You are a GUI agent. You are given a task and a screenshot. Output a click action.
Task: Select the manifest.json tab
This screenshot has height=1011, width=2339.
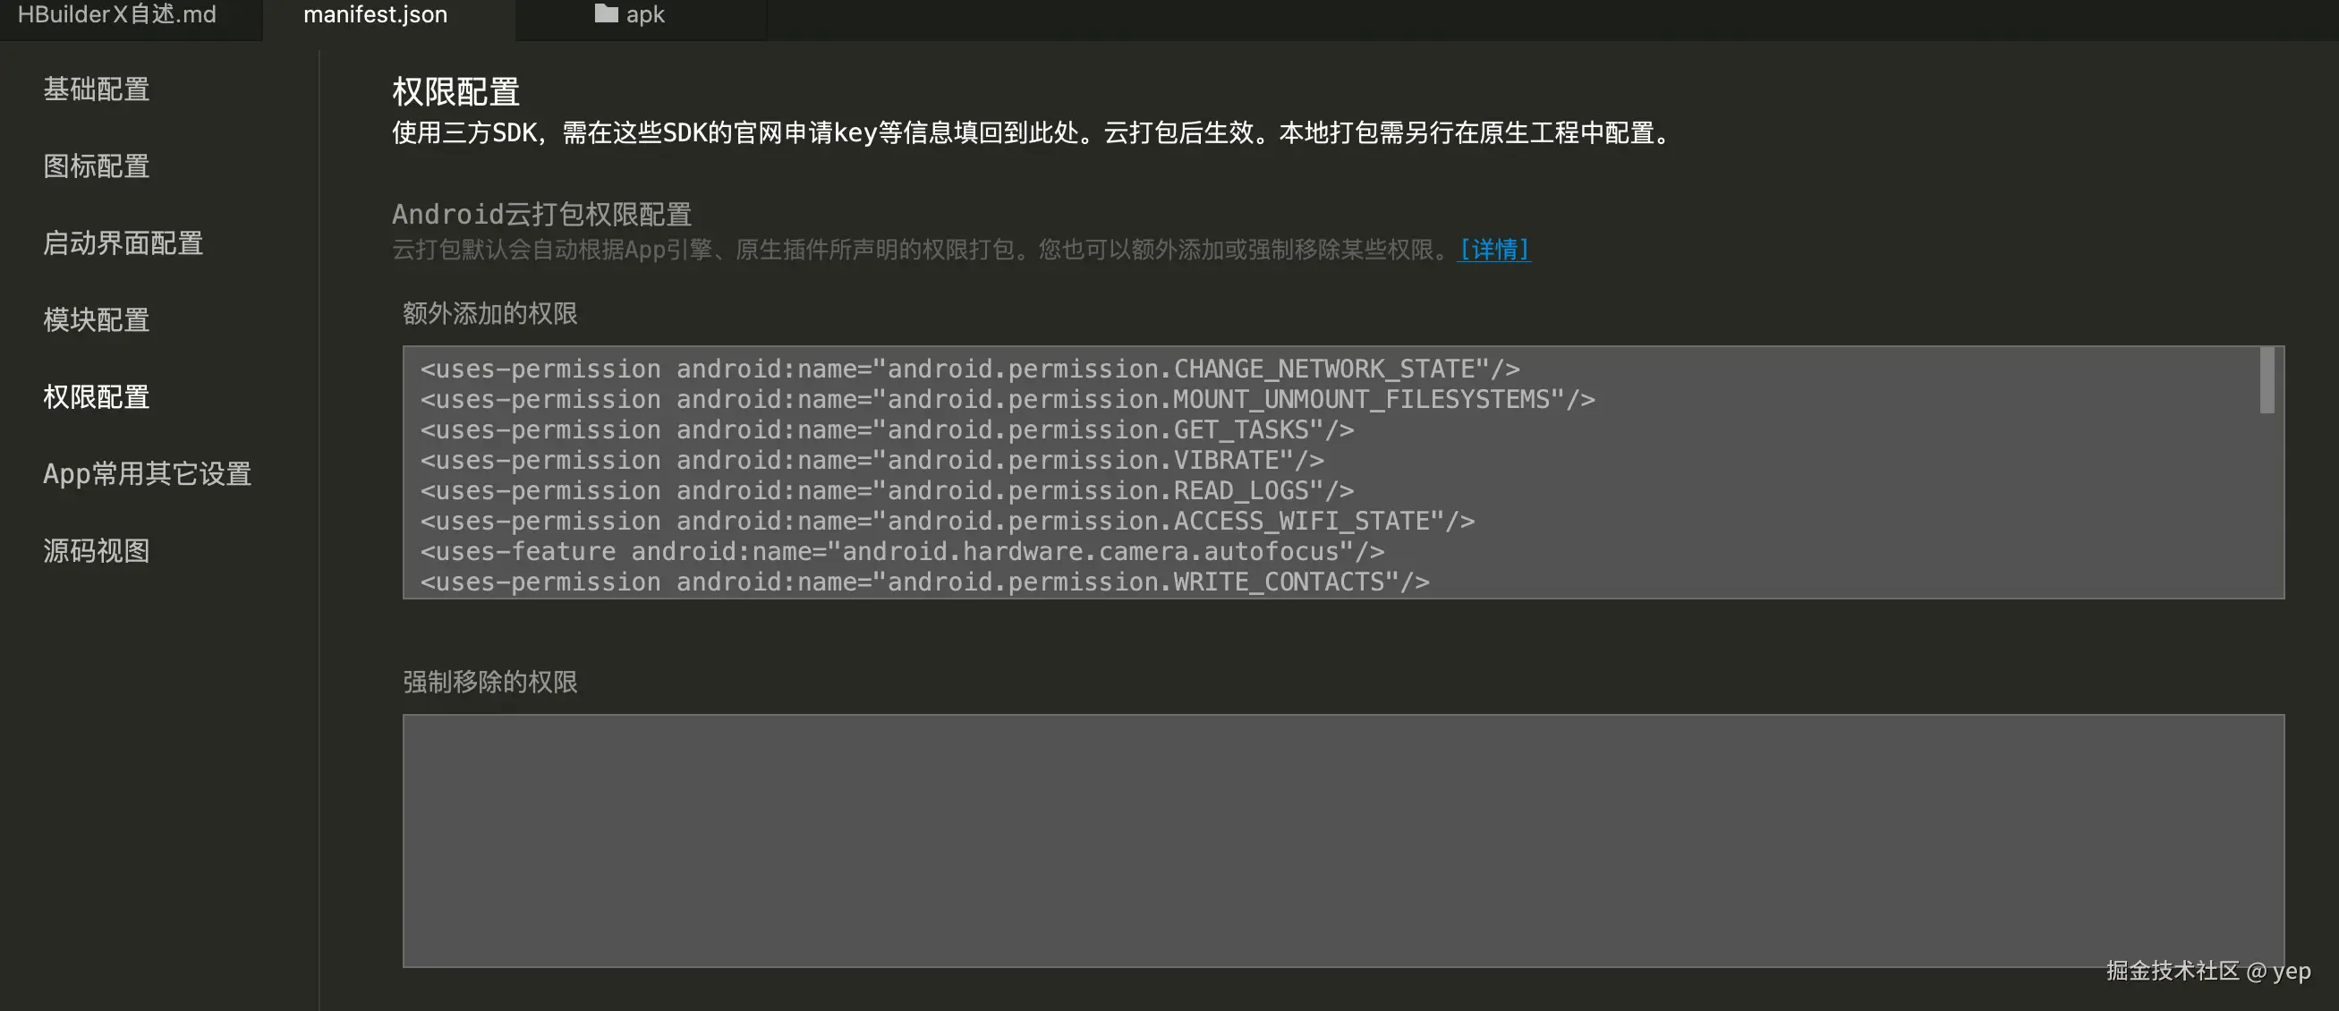(375, 14)
